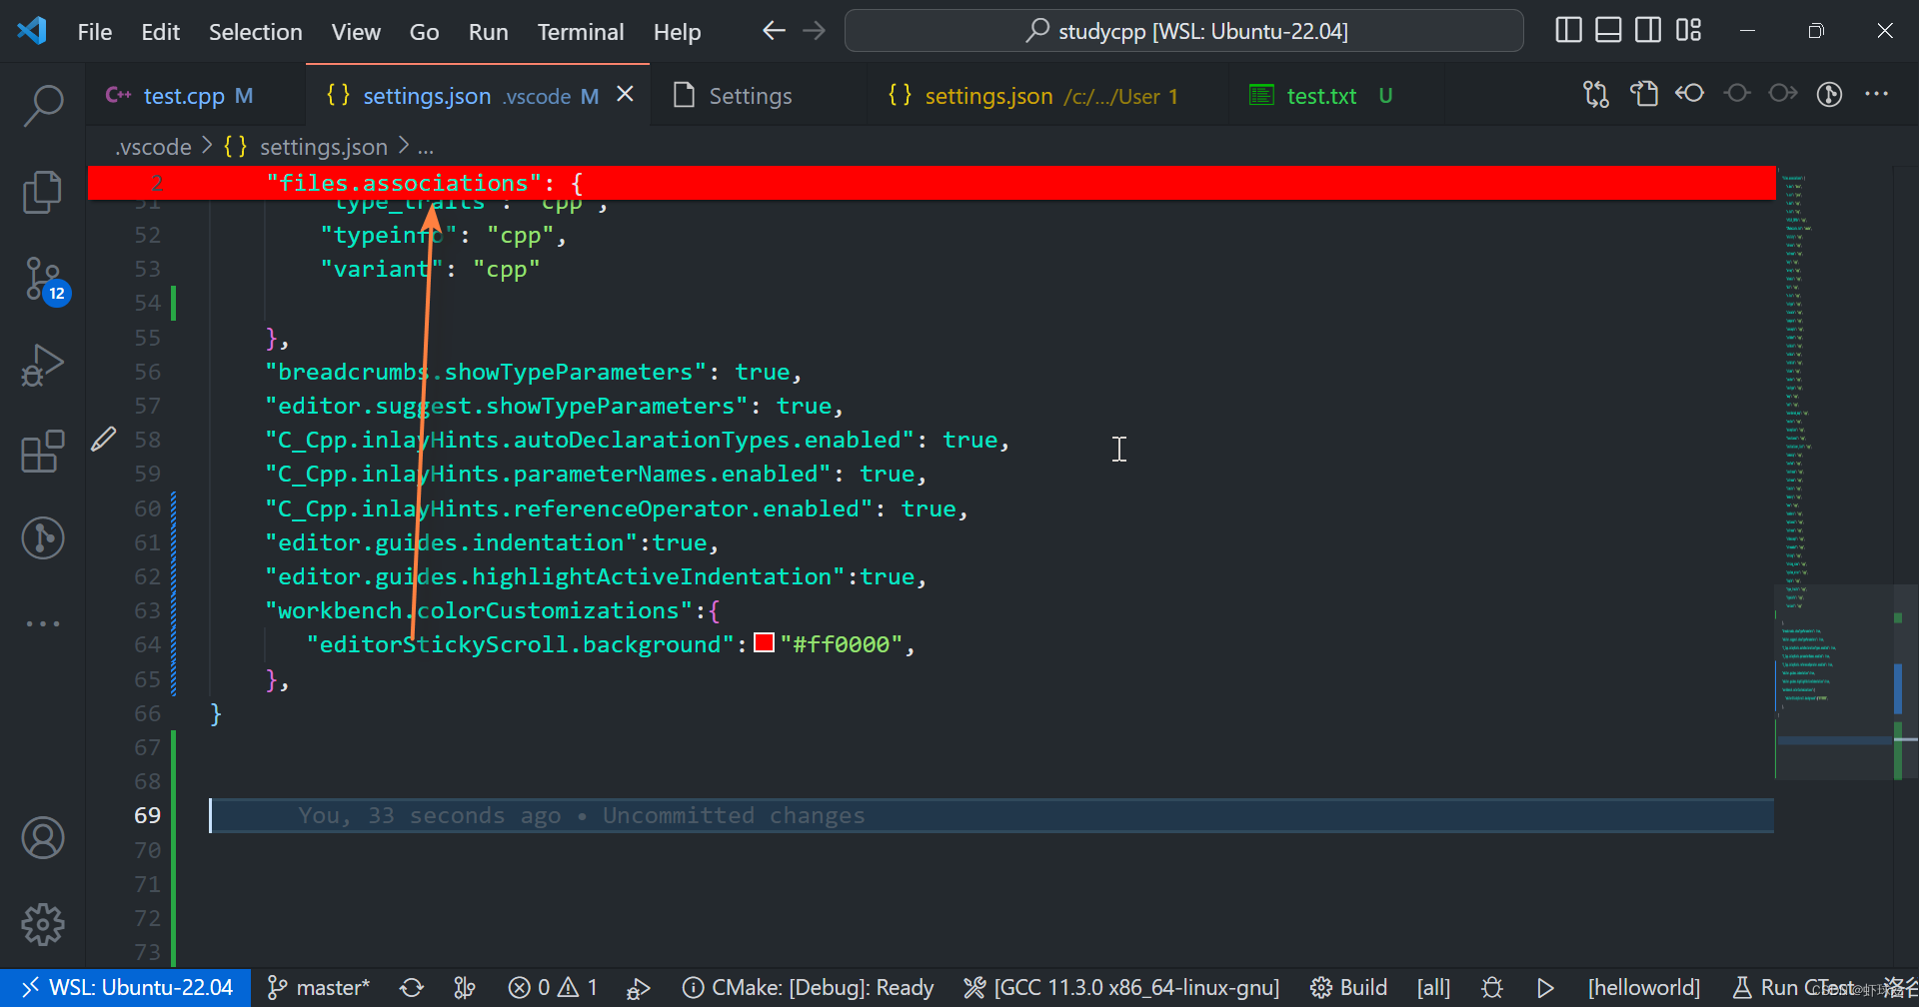Click the WSL: Ubuntu-22.04 remote indicator
This screenshot has height=1007, width=1919.
tap(126, 988)
